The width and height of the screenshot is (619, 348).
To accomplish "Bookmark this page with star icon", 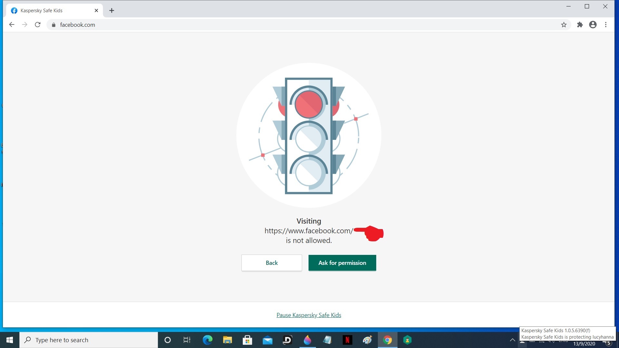I will click(564, 25).
